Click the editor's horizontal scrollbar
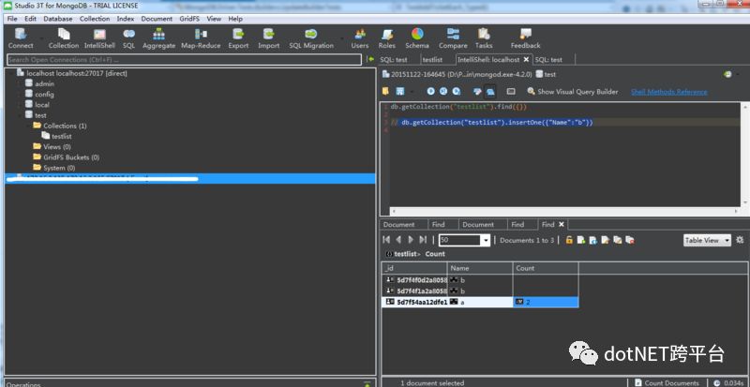The height and width of the screenshot is (387, 750). coord(565,211)
